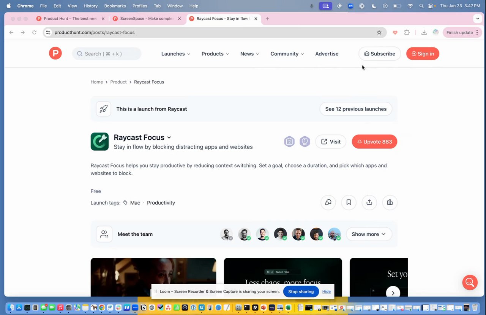Open Chrome downloads icon
The image size is (486, 315).
tap(424, 33)
